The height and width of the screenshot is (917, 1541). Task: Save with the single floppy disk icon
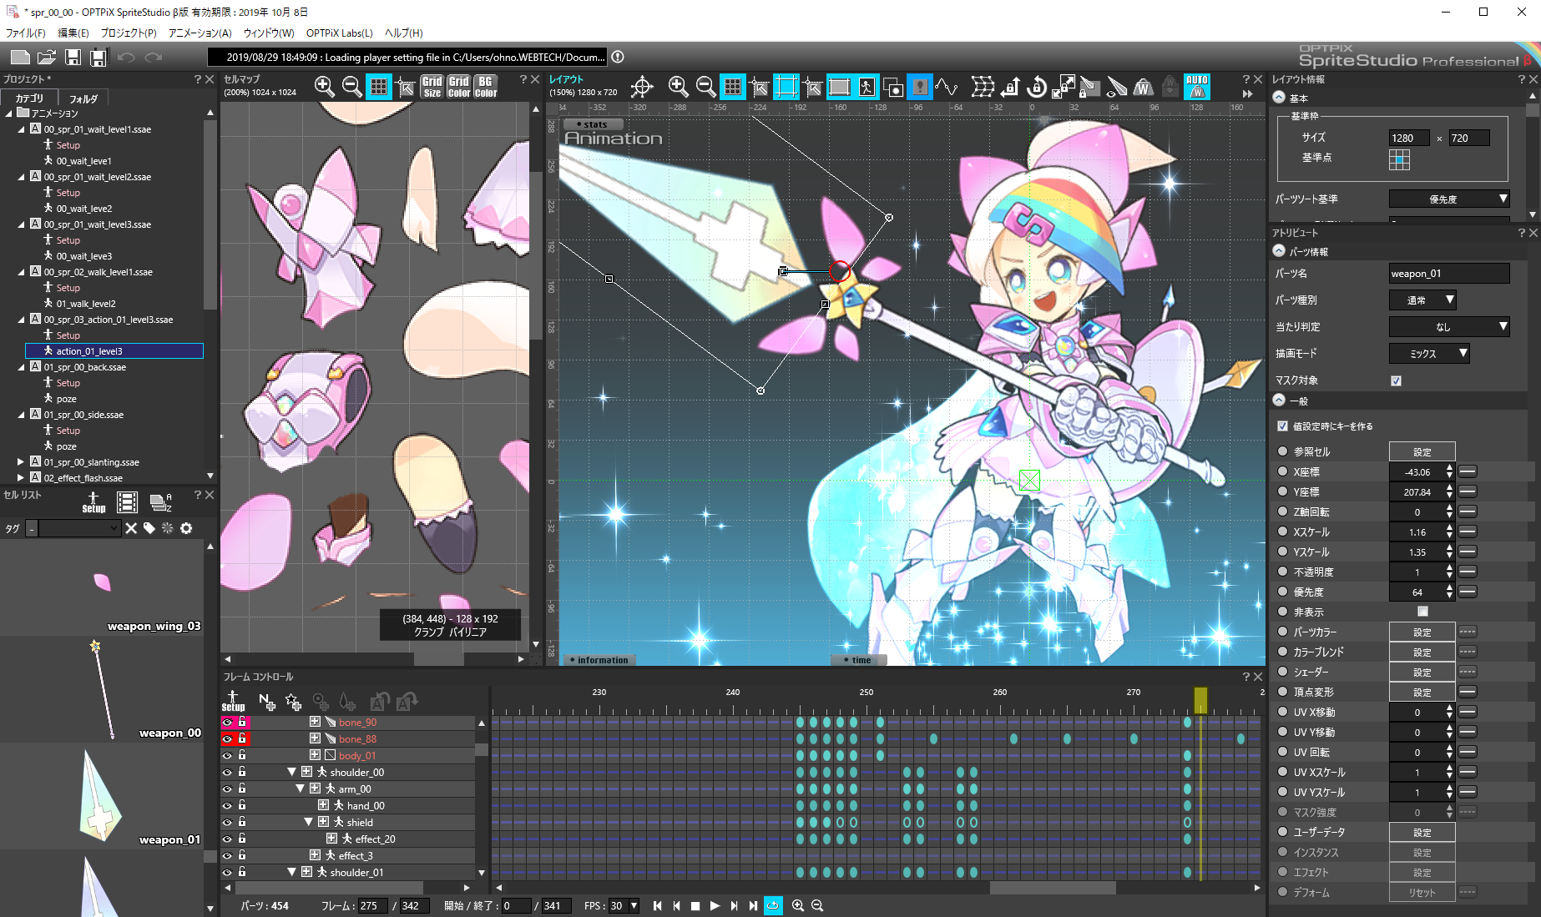point(73,57)
